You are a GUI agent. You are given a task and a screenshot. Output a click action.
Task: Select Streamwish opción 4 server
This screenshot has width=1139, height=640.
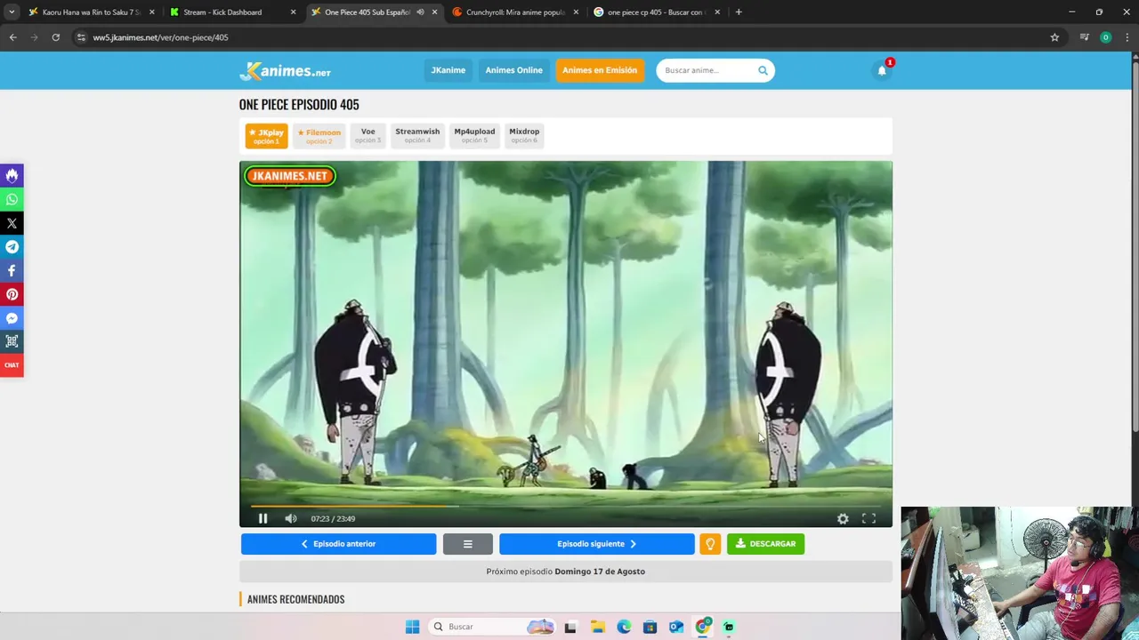point(417,135)
